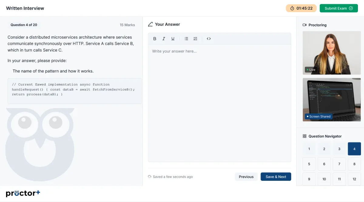
Task: Toggle bold formatting in answer editor
Action: pos(155,39)
